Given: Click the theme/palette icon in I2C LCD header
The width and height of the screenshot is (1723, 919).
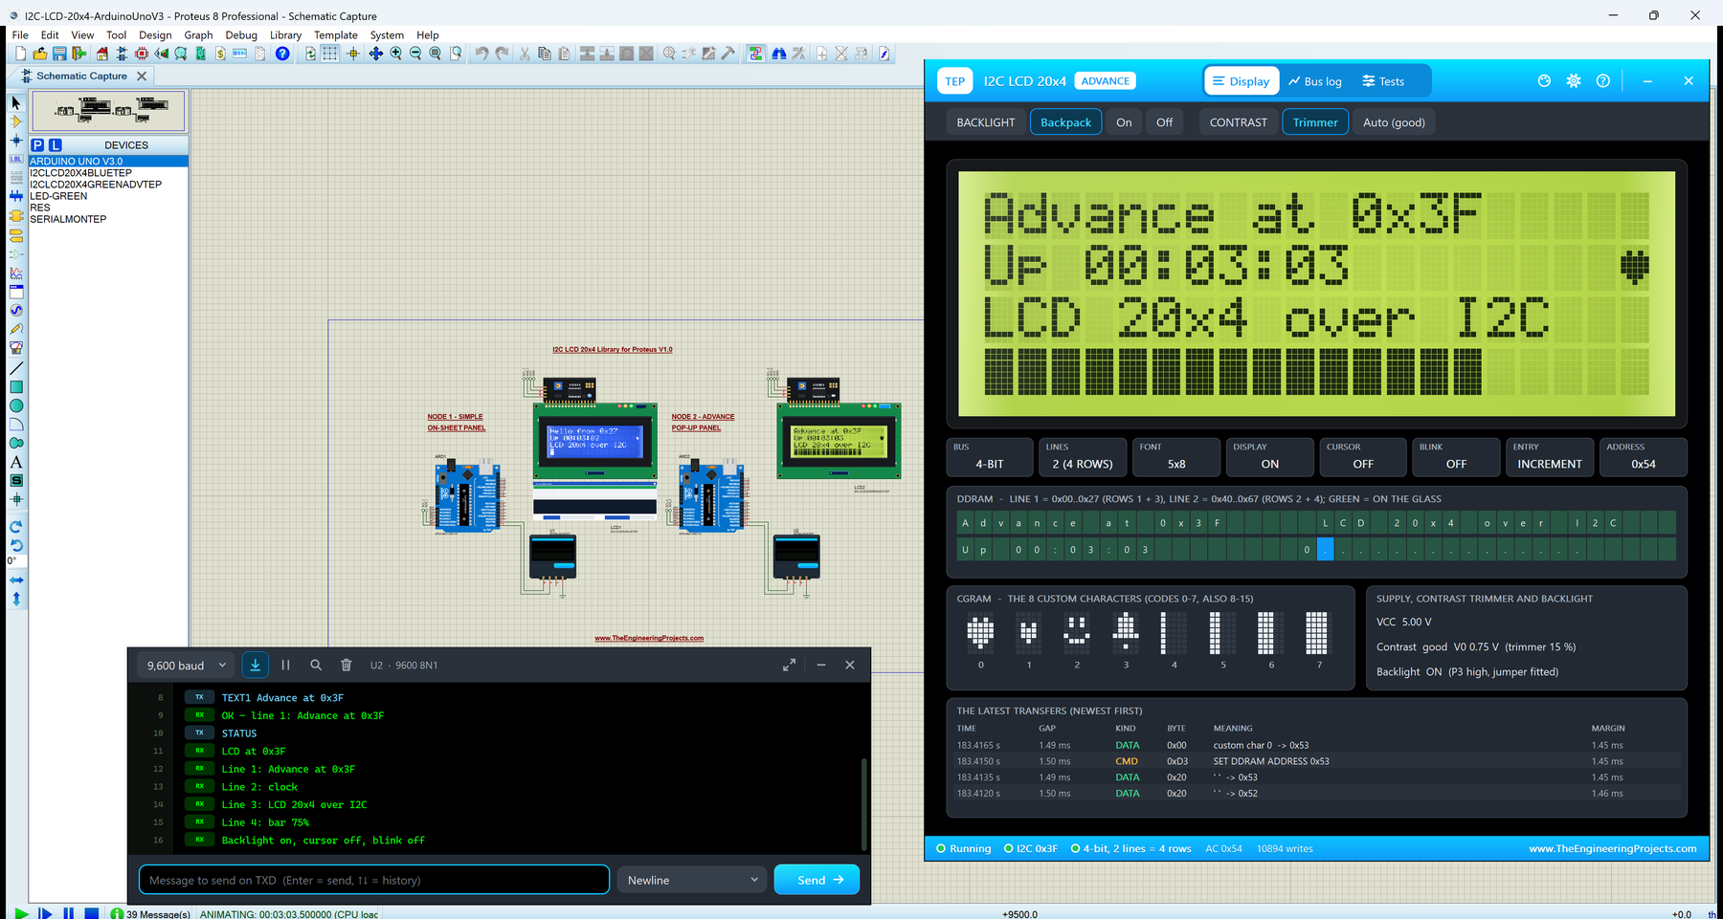Looking at the screenshot, I should click(1544, 81).
